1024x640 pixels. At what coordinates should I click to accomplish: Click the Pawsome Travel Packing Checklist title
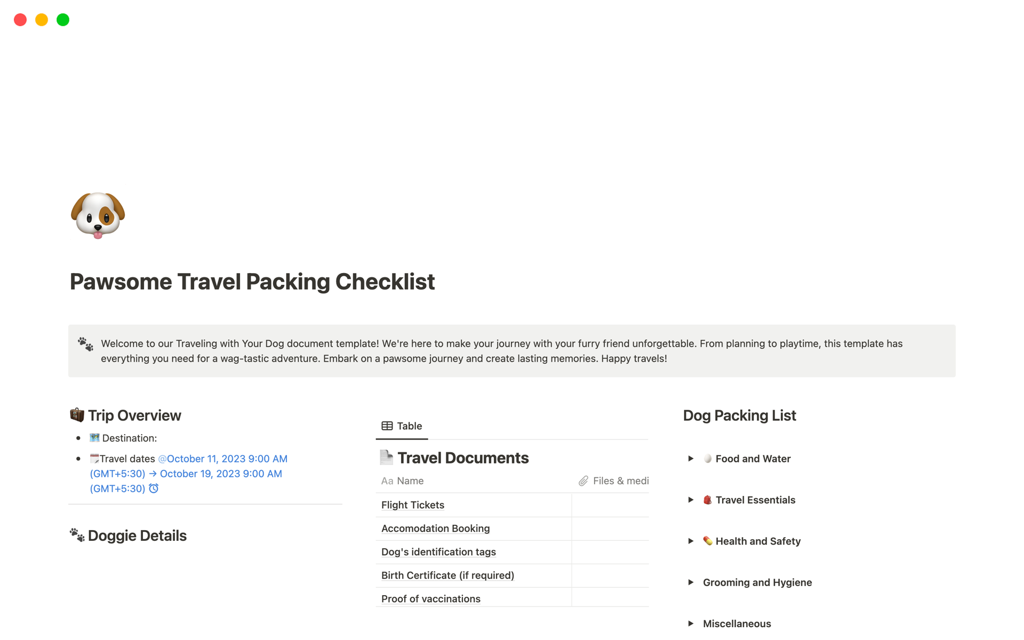click(252, 282)
